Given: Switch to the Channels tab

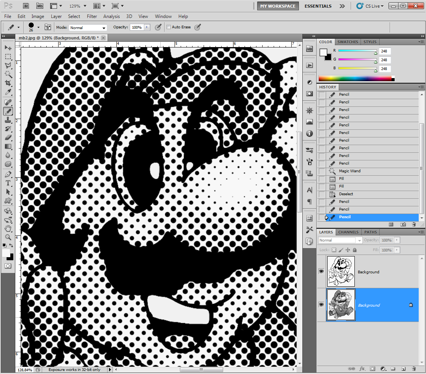Looking at the screenshot, I should [x=348, y=232].
